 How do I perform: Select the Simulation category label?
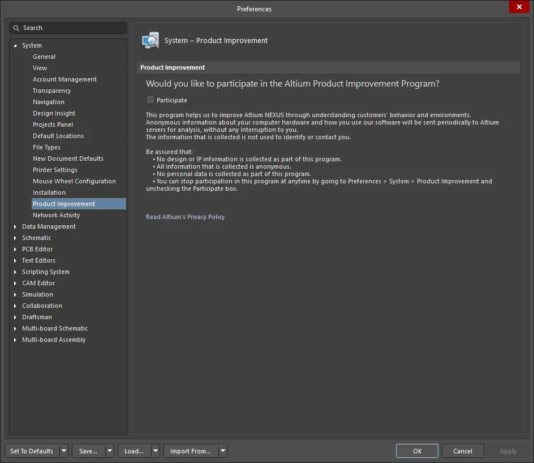pyautogui.click(x=37, y=294)
